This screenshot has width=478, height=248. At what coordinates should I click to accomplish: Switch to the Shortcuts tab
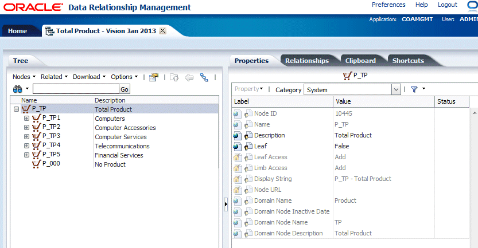click(408, 61)
